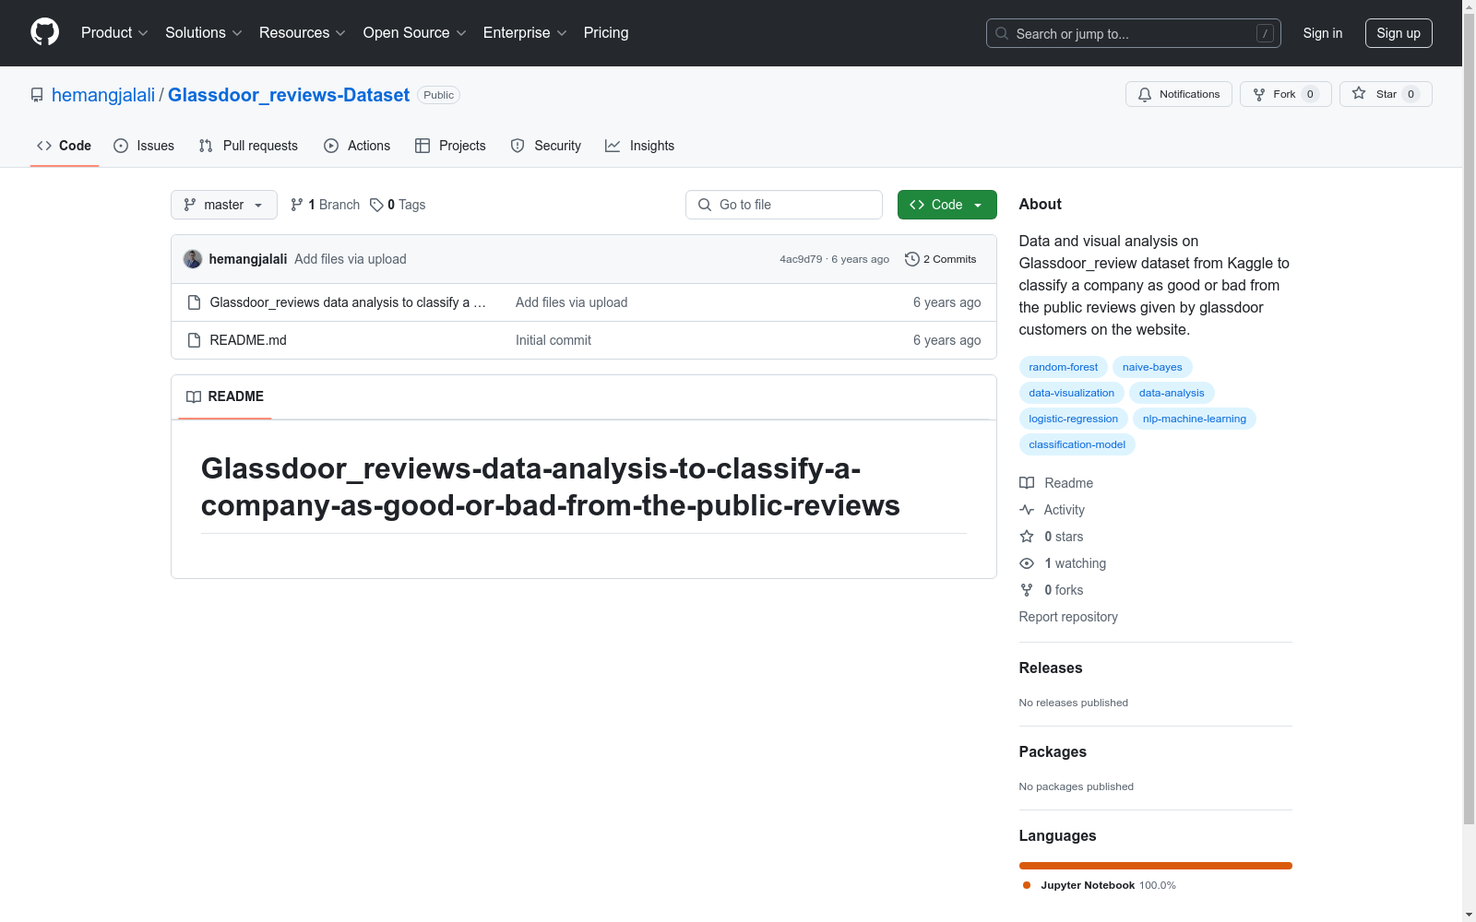Click the Search or jump to field

pos(1134,33)
